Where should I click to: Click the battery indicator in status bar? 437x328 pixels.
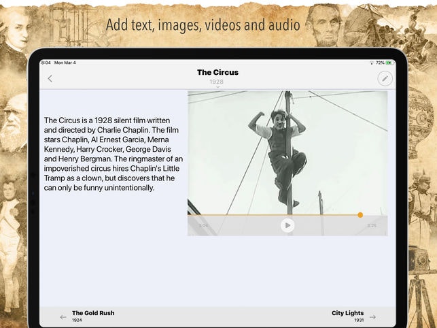click(390, 63)
